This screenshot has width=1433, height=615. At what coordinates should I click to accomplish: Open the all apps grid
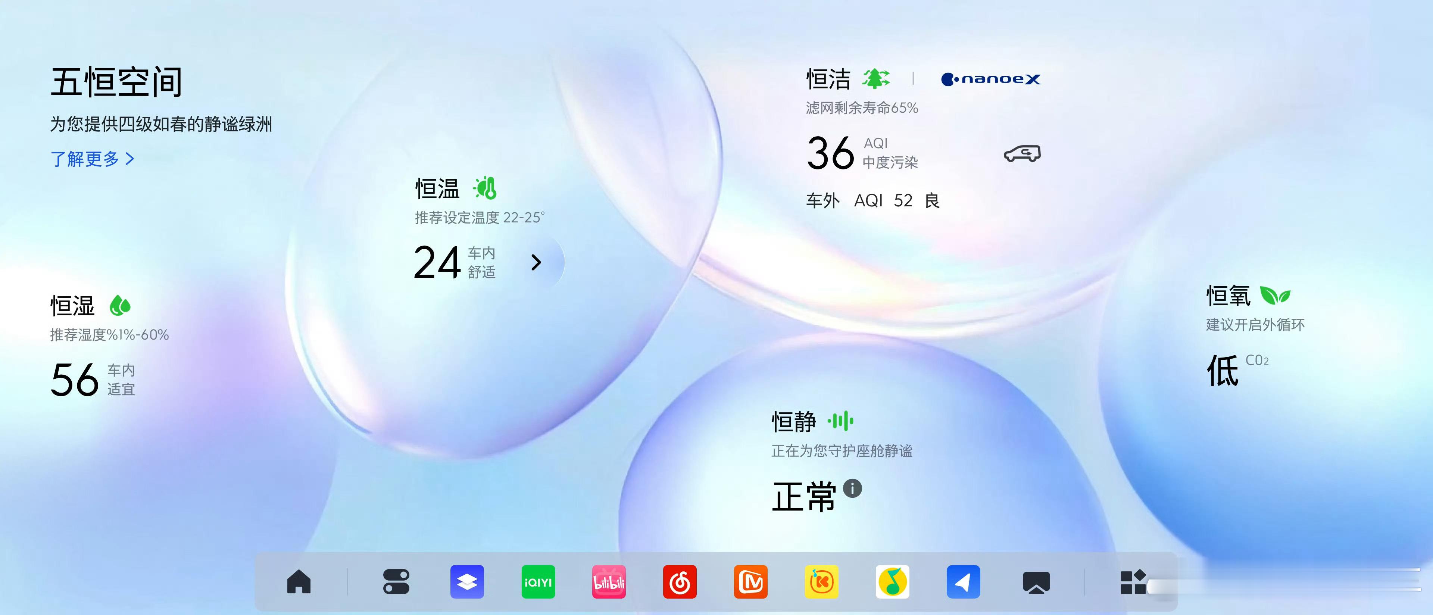(1133, 582)
